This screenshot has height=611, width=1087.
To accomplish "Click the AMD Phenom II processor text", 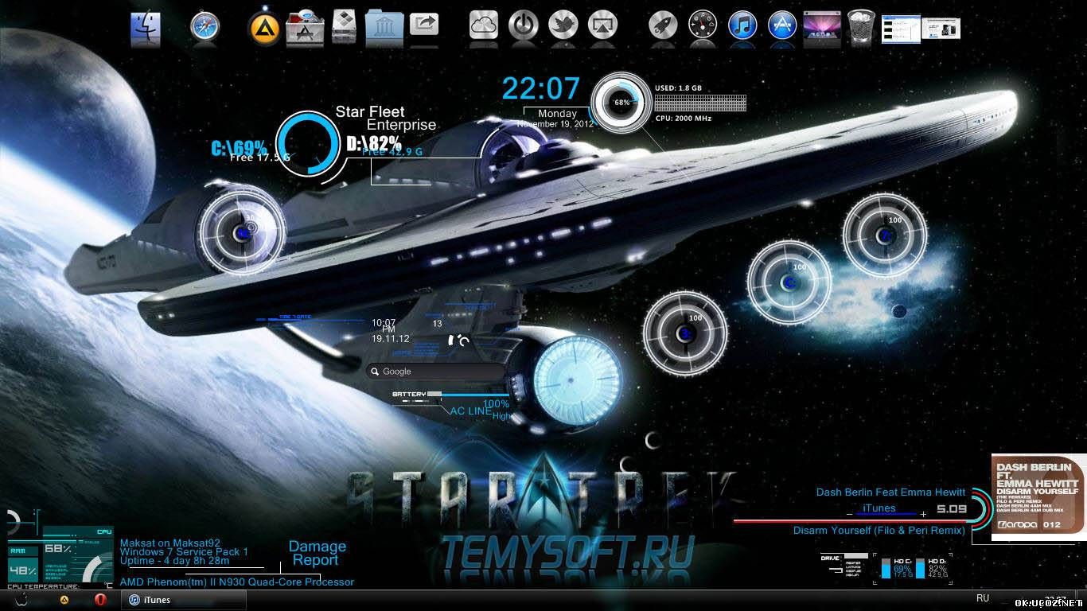I will point(237,582).
